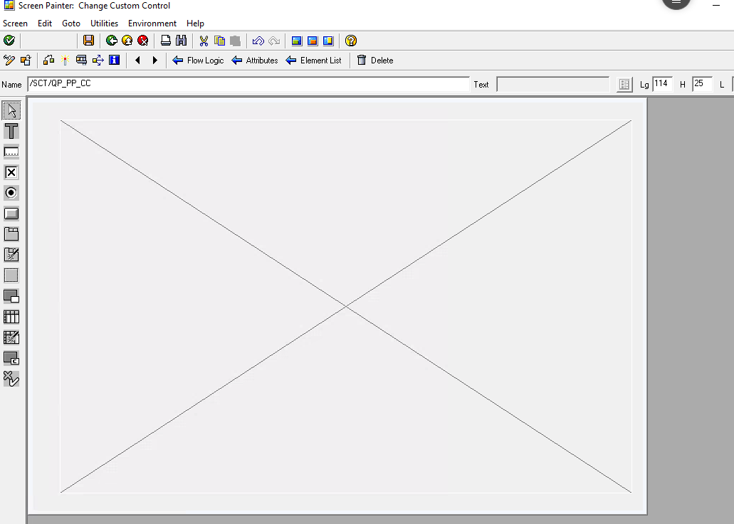Select the Text field tool

[11, 131]
